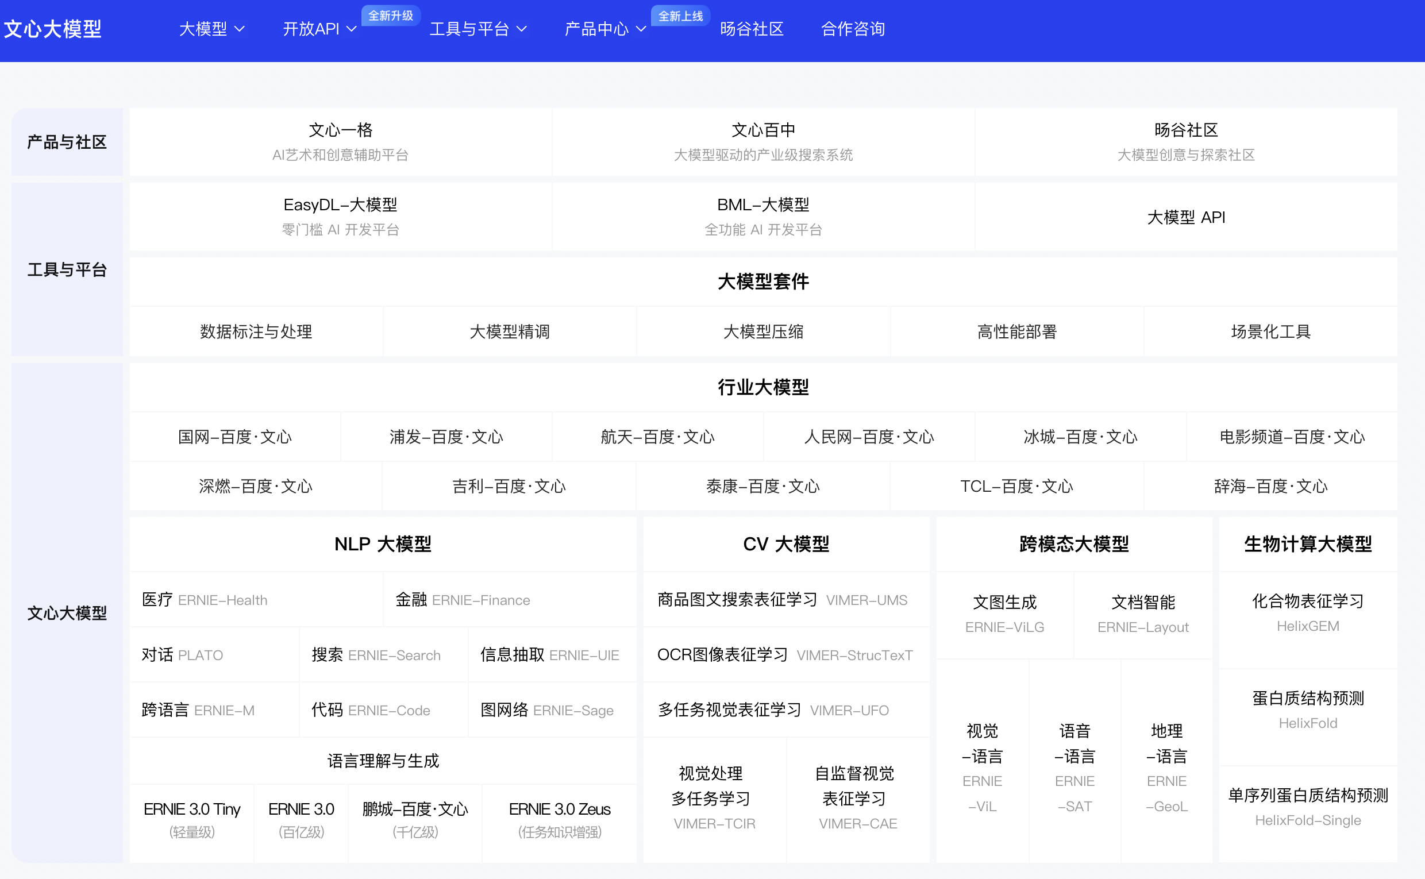
Task: Open 深燃-百度·文心 industry model
Action: (256, 486)
